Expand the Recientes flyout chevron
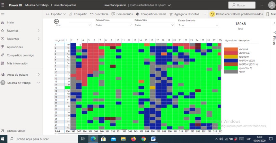This screenshot has width=276, height=143. pos(39,39)
